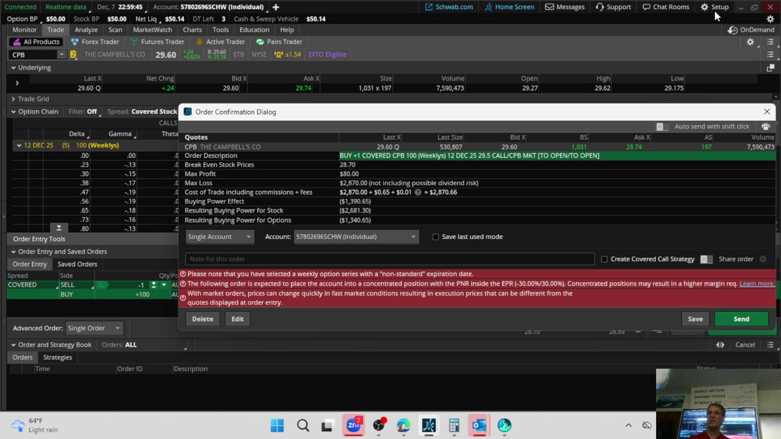Collapse the Underlying section
This screenshot has height=439, width=781.
click(13, 68)
